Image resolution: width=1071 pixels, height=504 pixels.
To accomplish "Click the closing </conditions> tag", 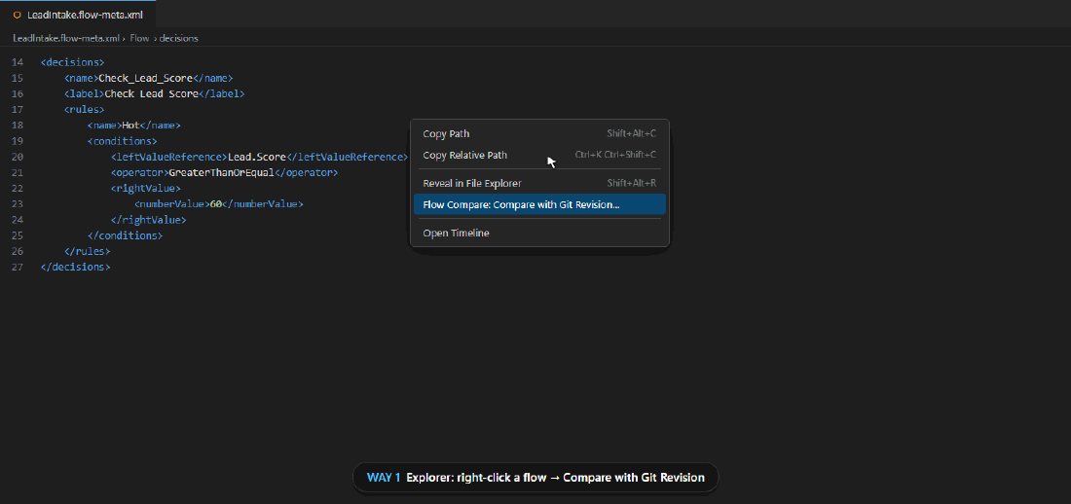I will (125, 235).
